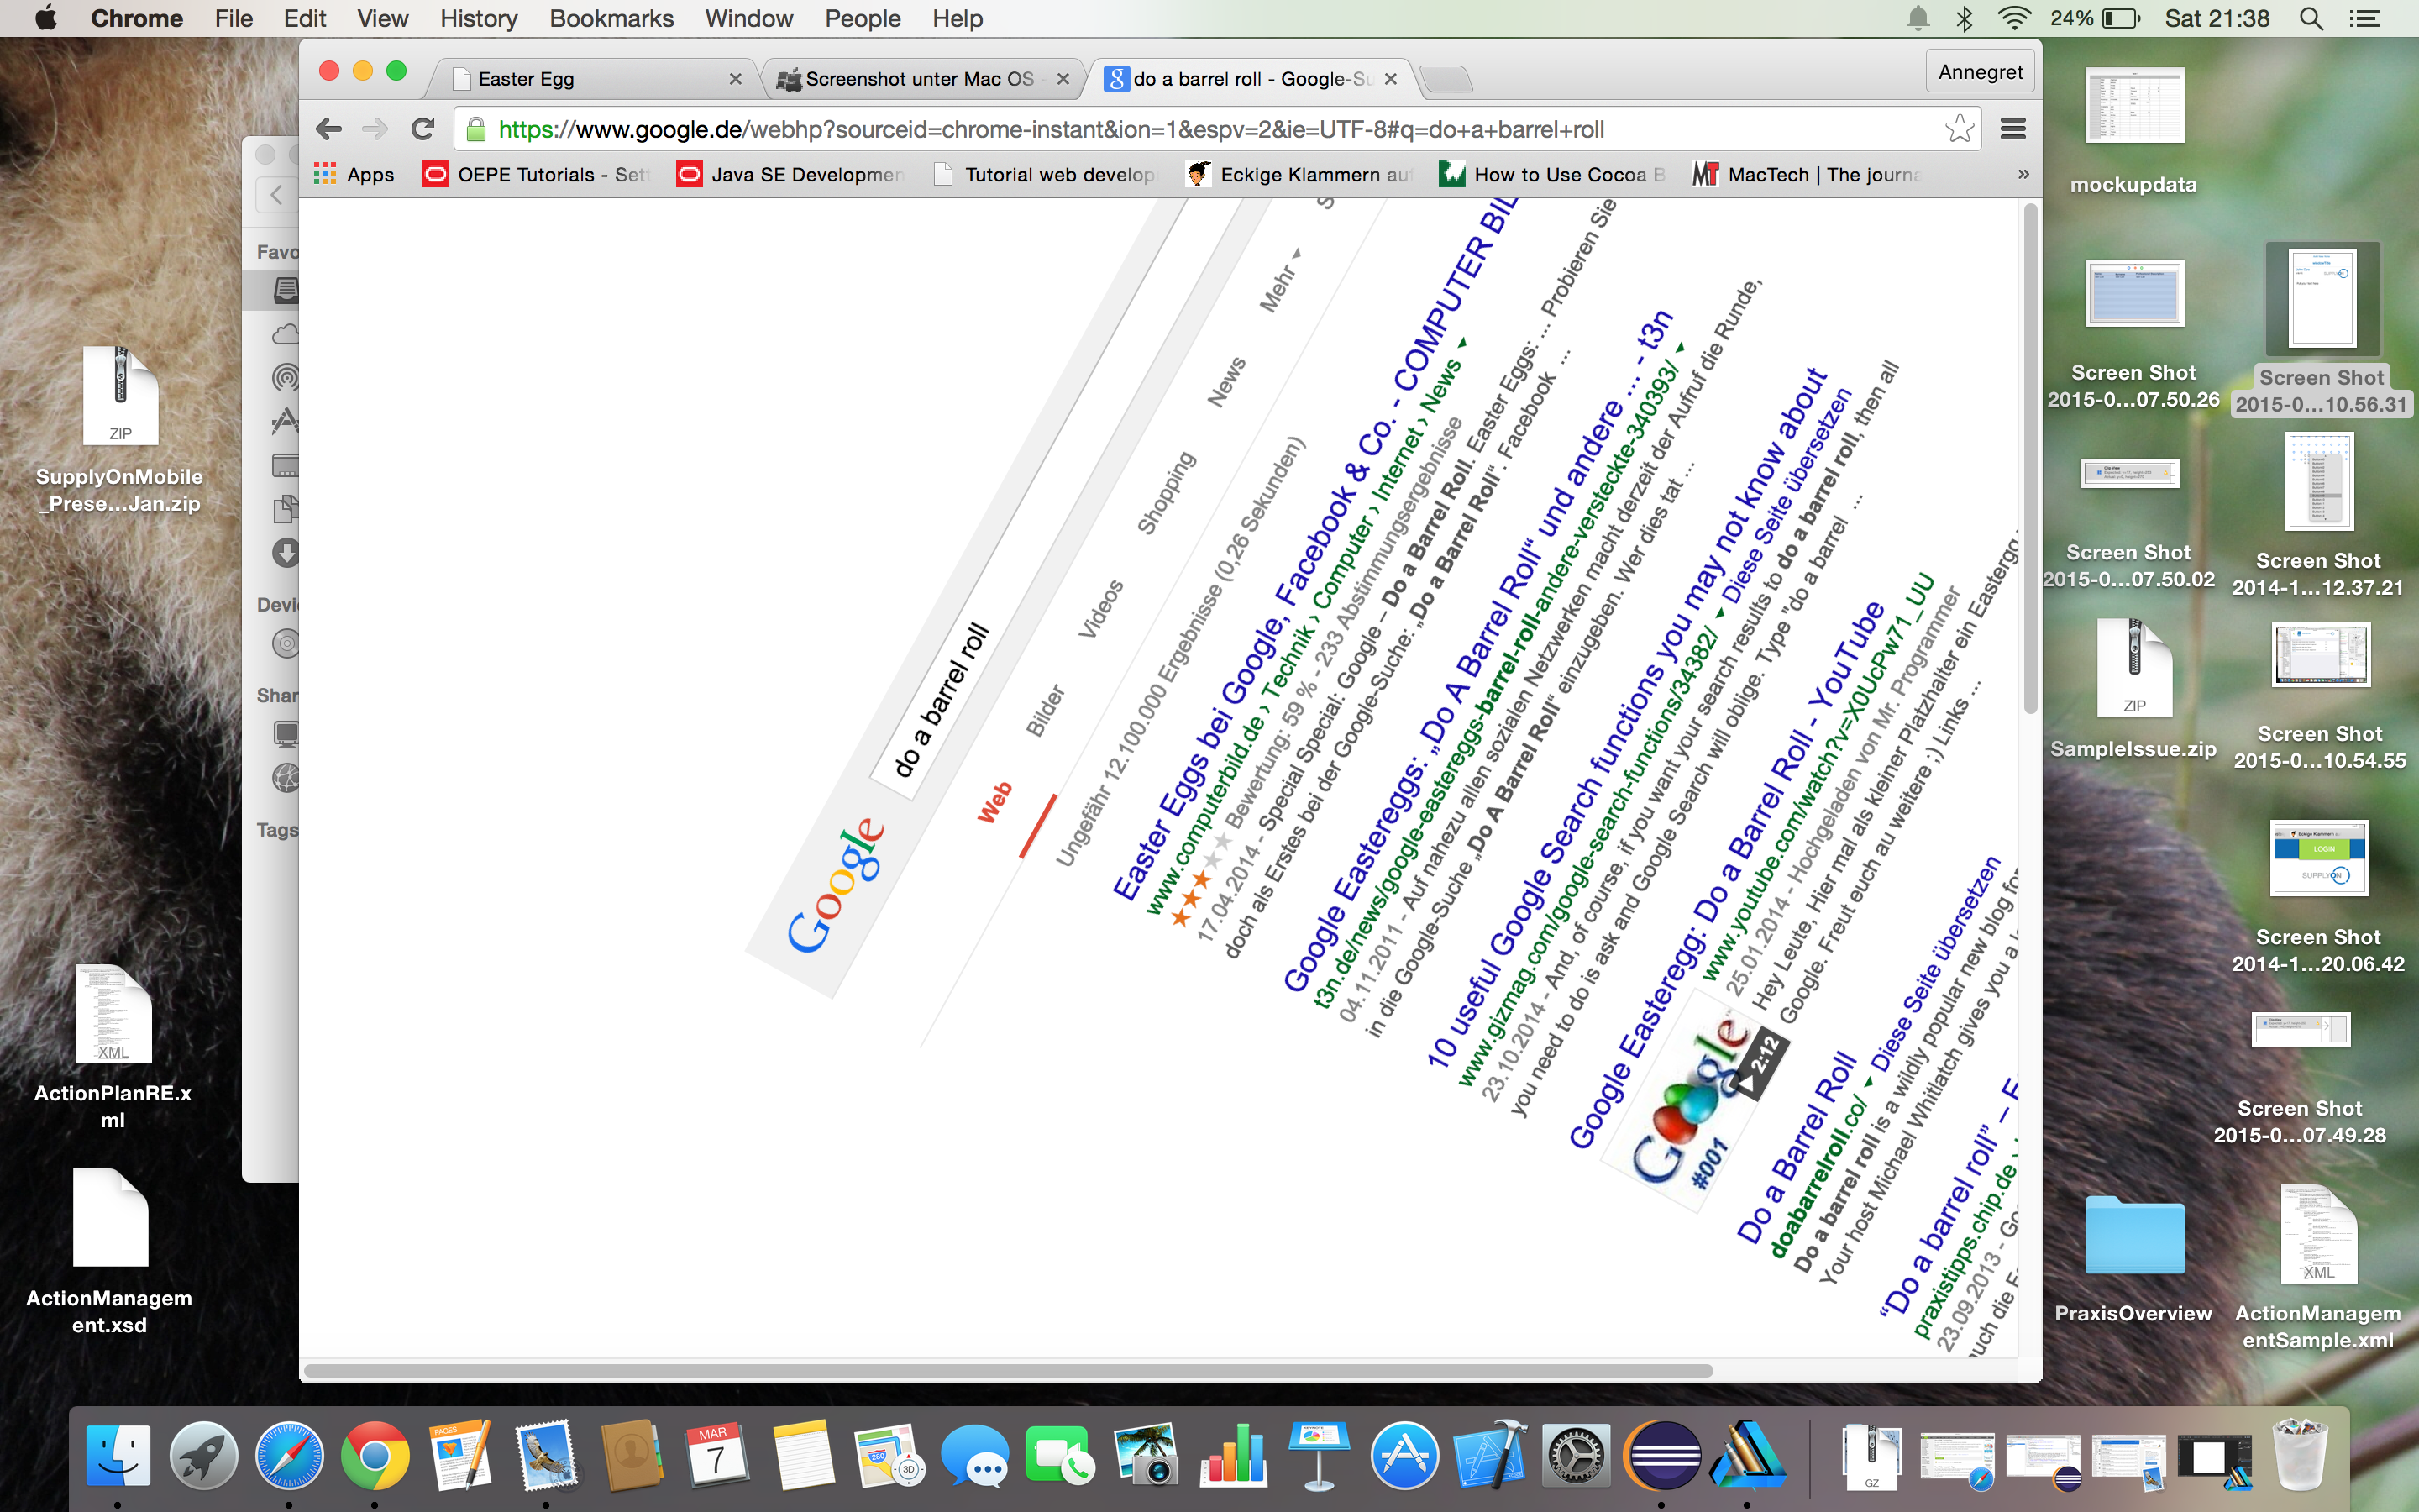Open Notification Center list icon
This screenshot has width=2419, height=1512.
pos(2364,18)
